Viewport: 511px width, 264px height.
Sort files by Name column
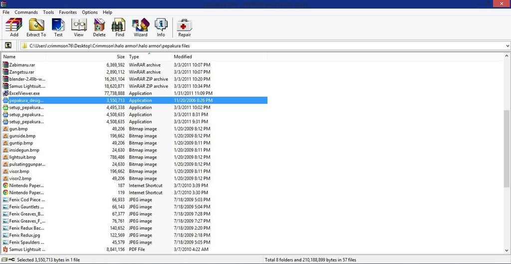23,57
